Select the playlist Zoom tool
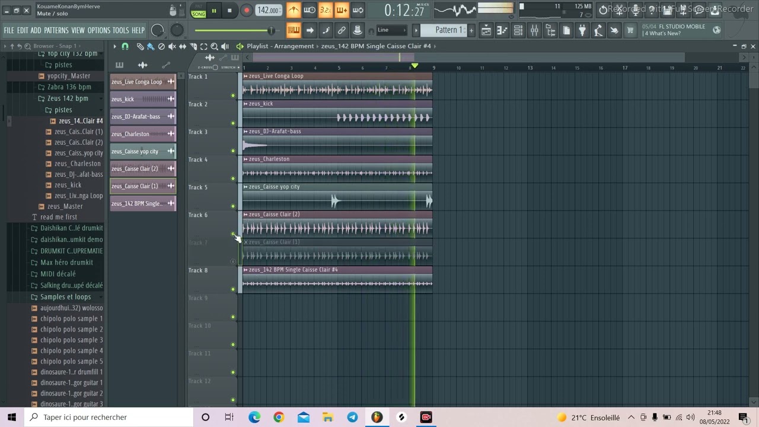759x427 pixels. [x=214, y=46]
